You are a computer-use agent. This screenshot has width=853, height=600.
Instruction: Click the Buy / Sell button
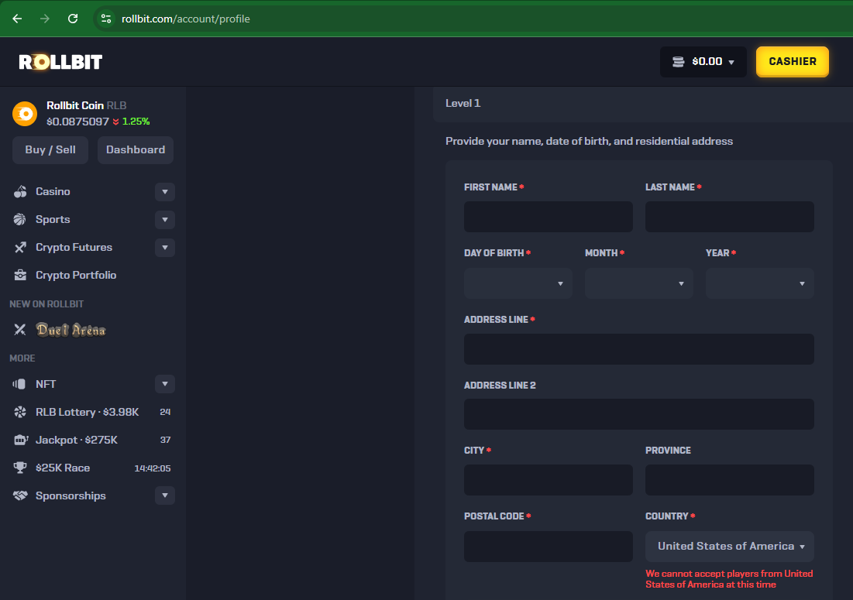coord(50,150)
